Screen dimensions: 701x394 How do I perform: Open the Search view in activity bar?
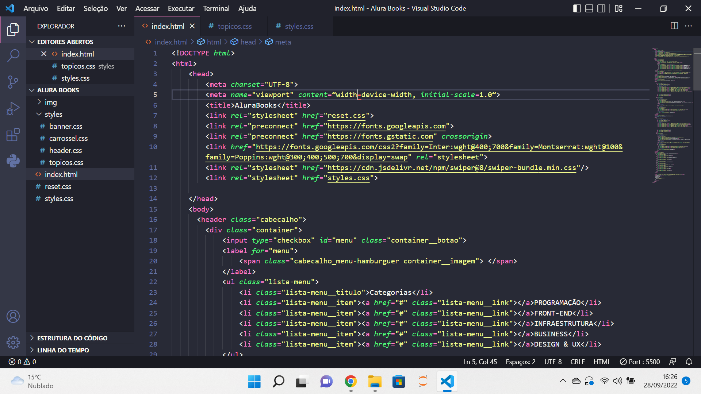(13, 56)
